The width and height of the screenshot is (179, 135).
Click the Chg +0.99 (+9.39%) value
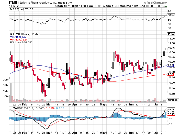pyautogui.click(x=152, y=6)
